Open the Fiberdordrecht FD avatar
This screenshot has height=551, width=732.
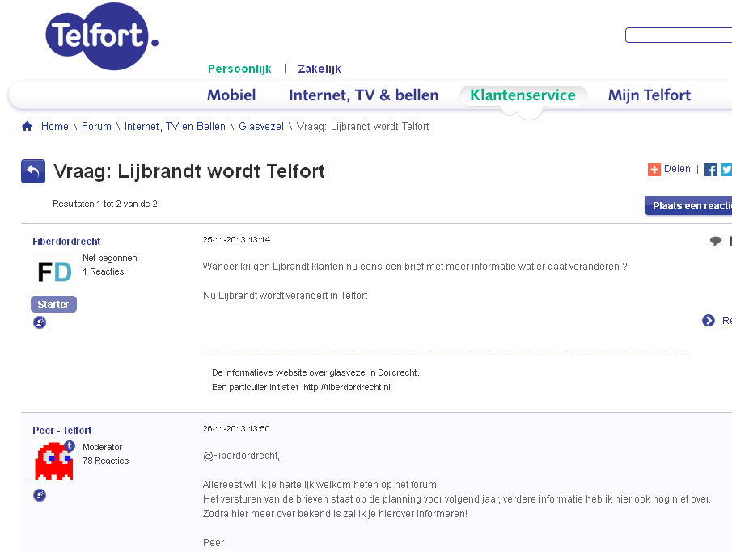coord(53,271)
